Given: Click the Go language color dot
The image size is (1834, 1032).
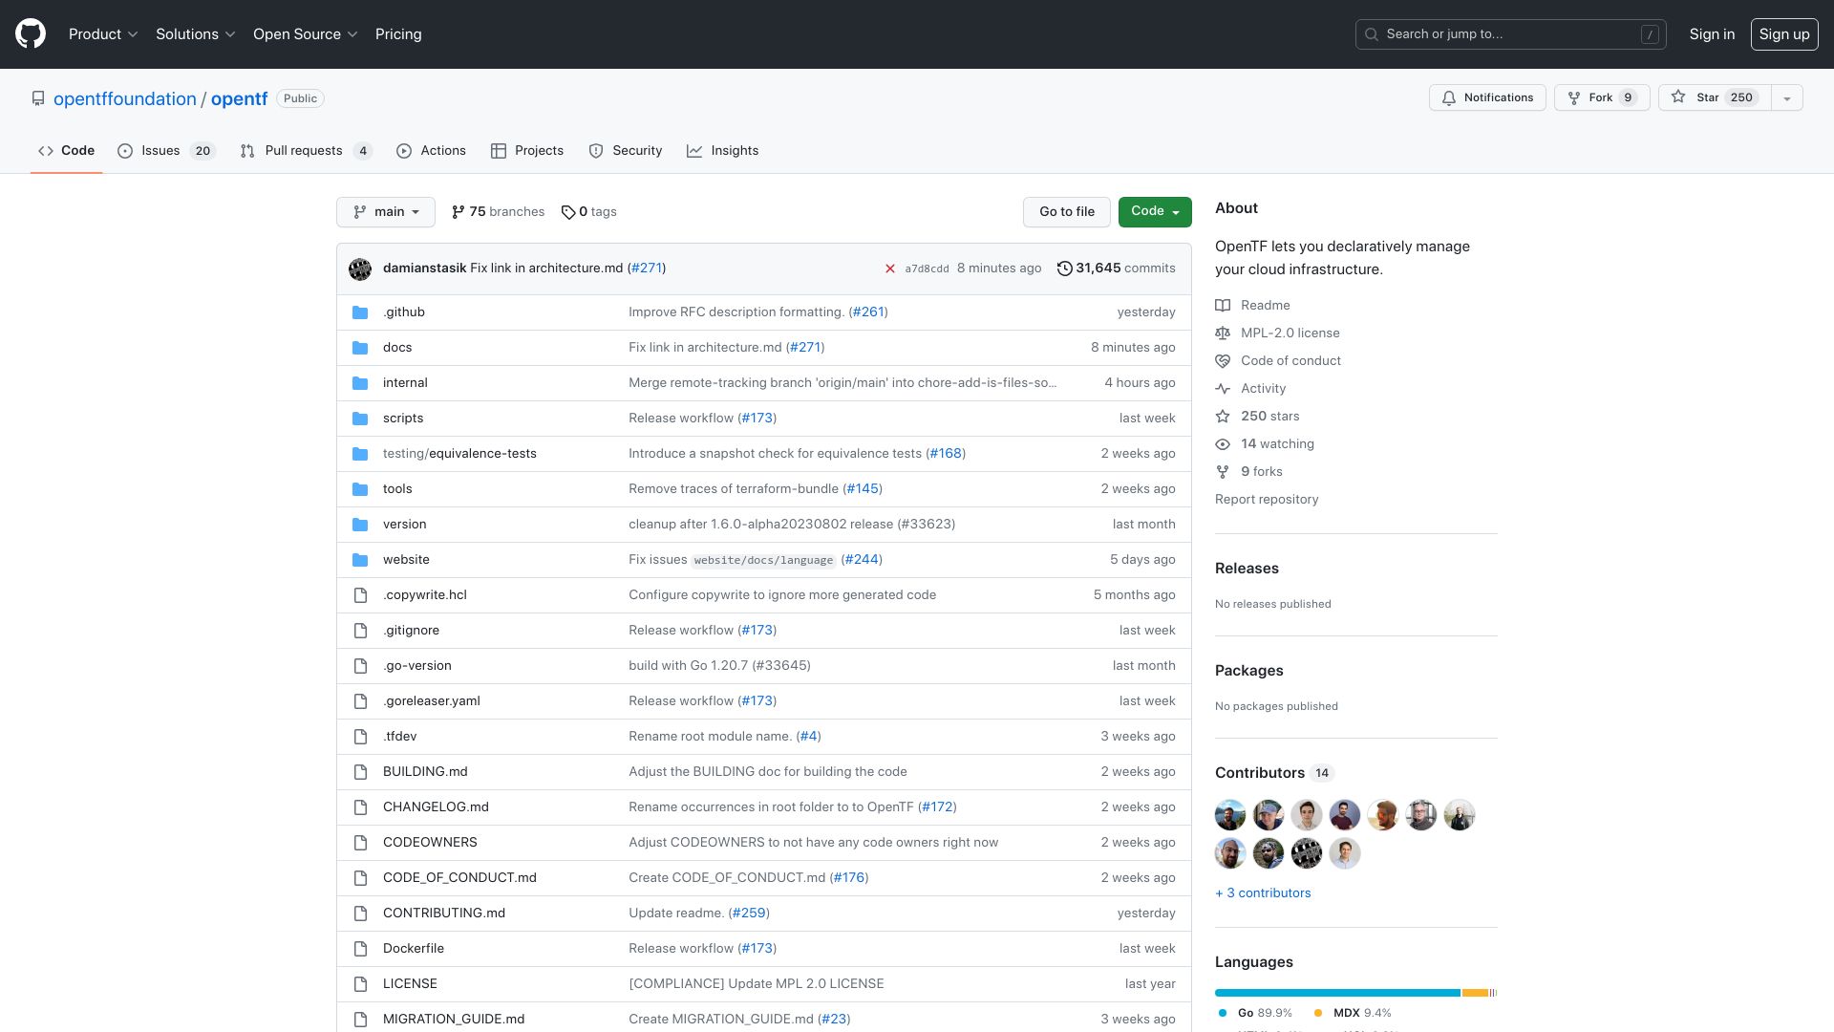Looking at the screenshot, I should 1223,1013.
